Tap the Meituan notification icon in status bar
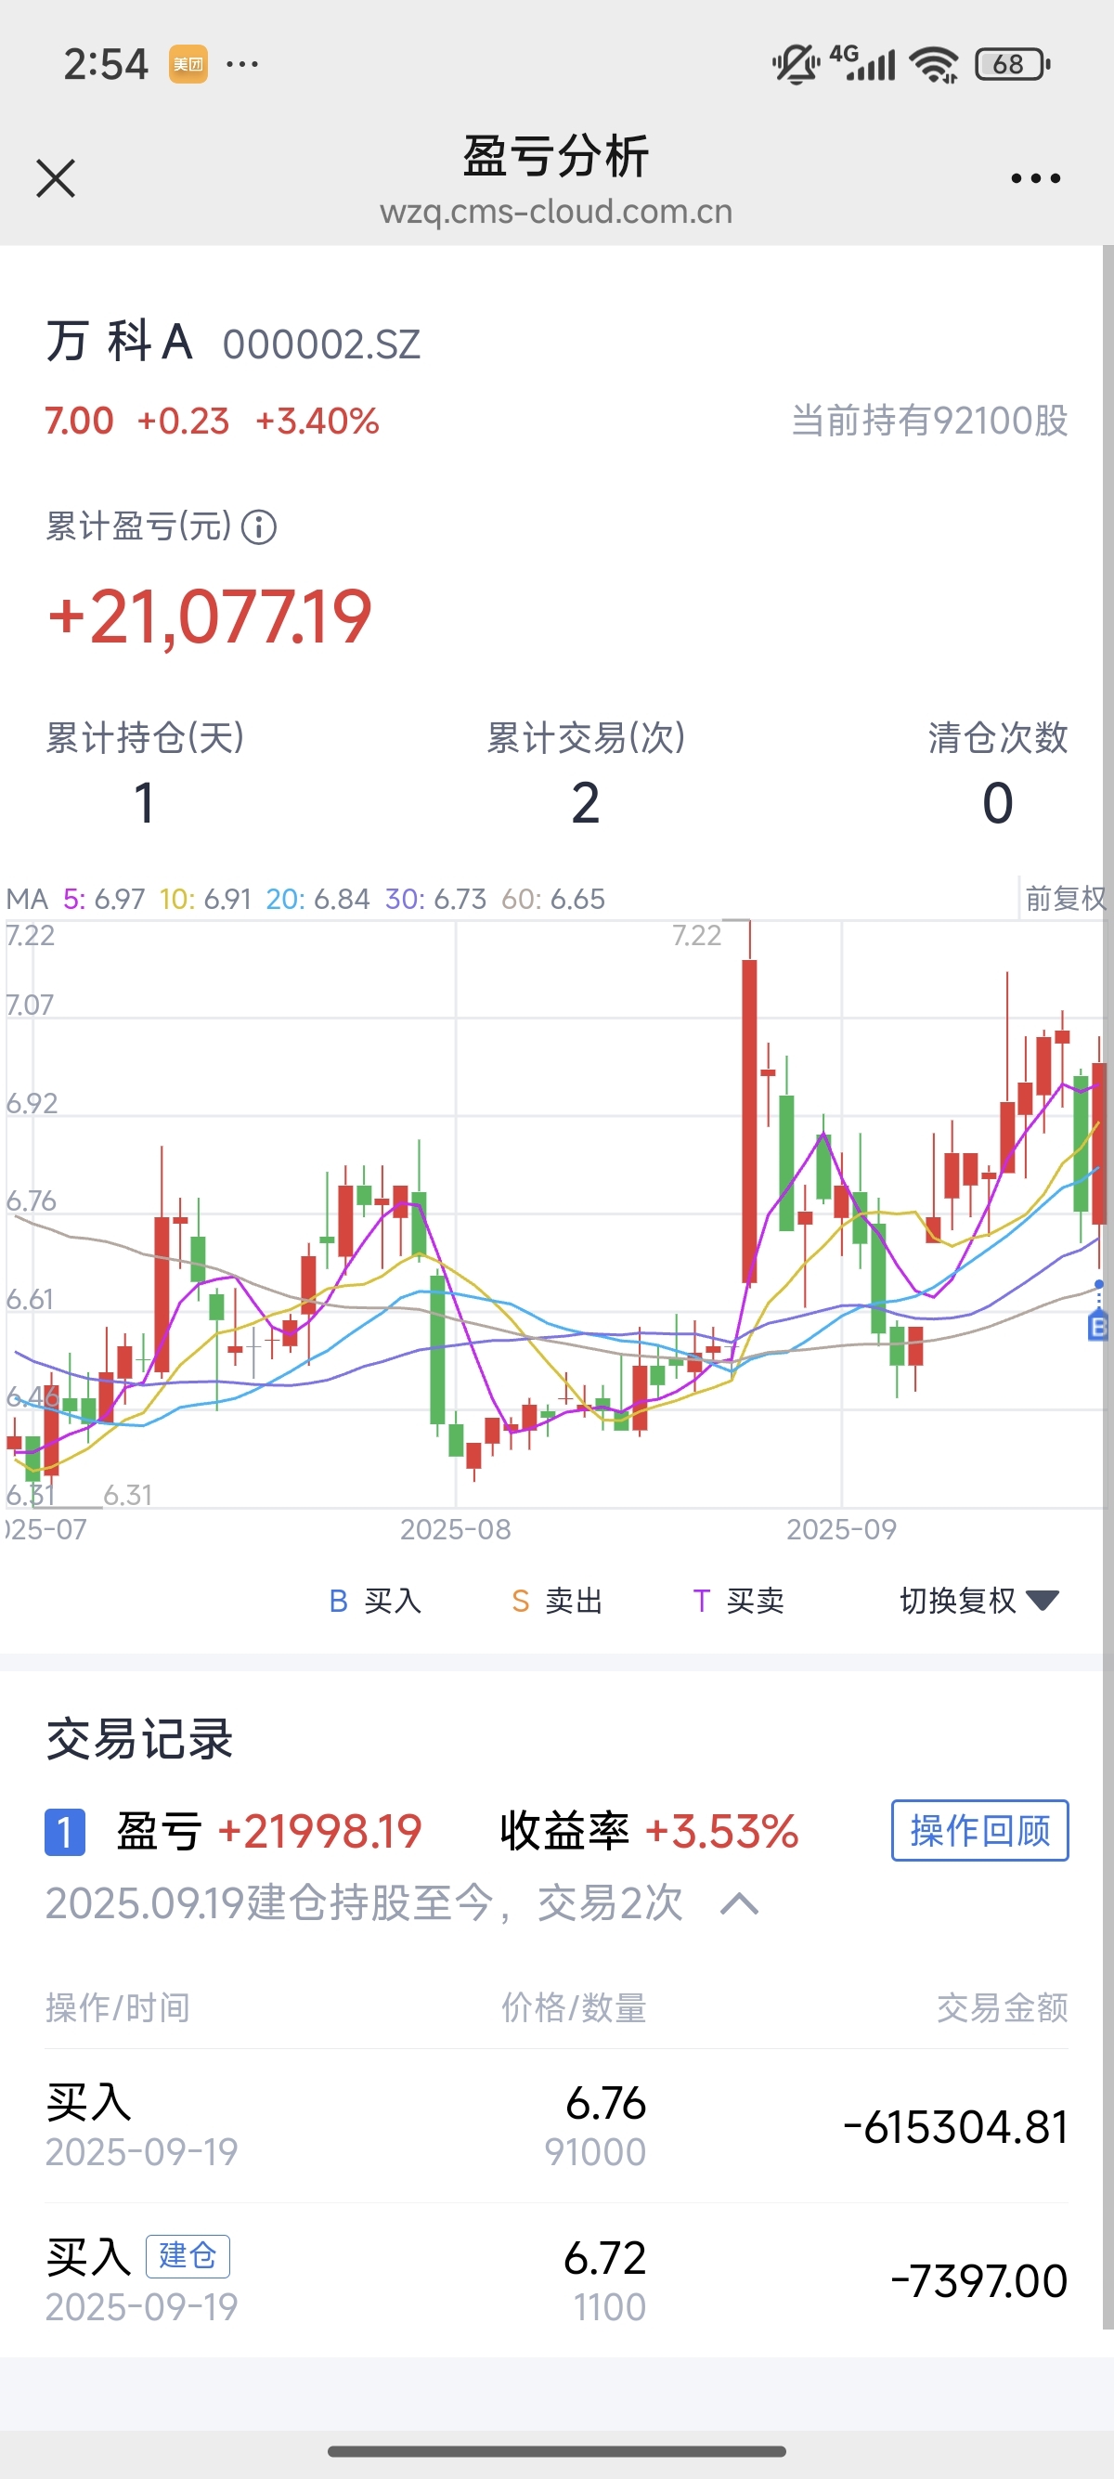The height and width of the screenshot is (2479, 1114). click(188, 64)
